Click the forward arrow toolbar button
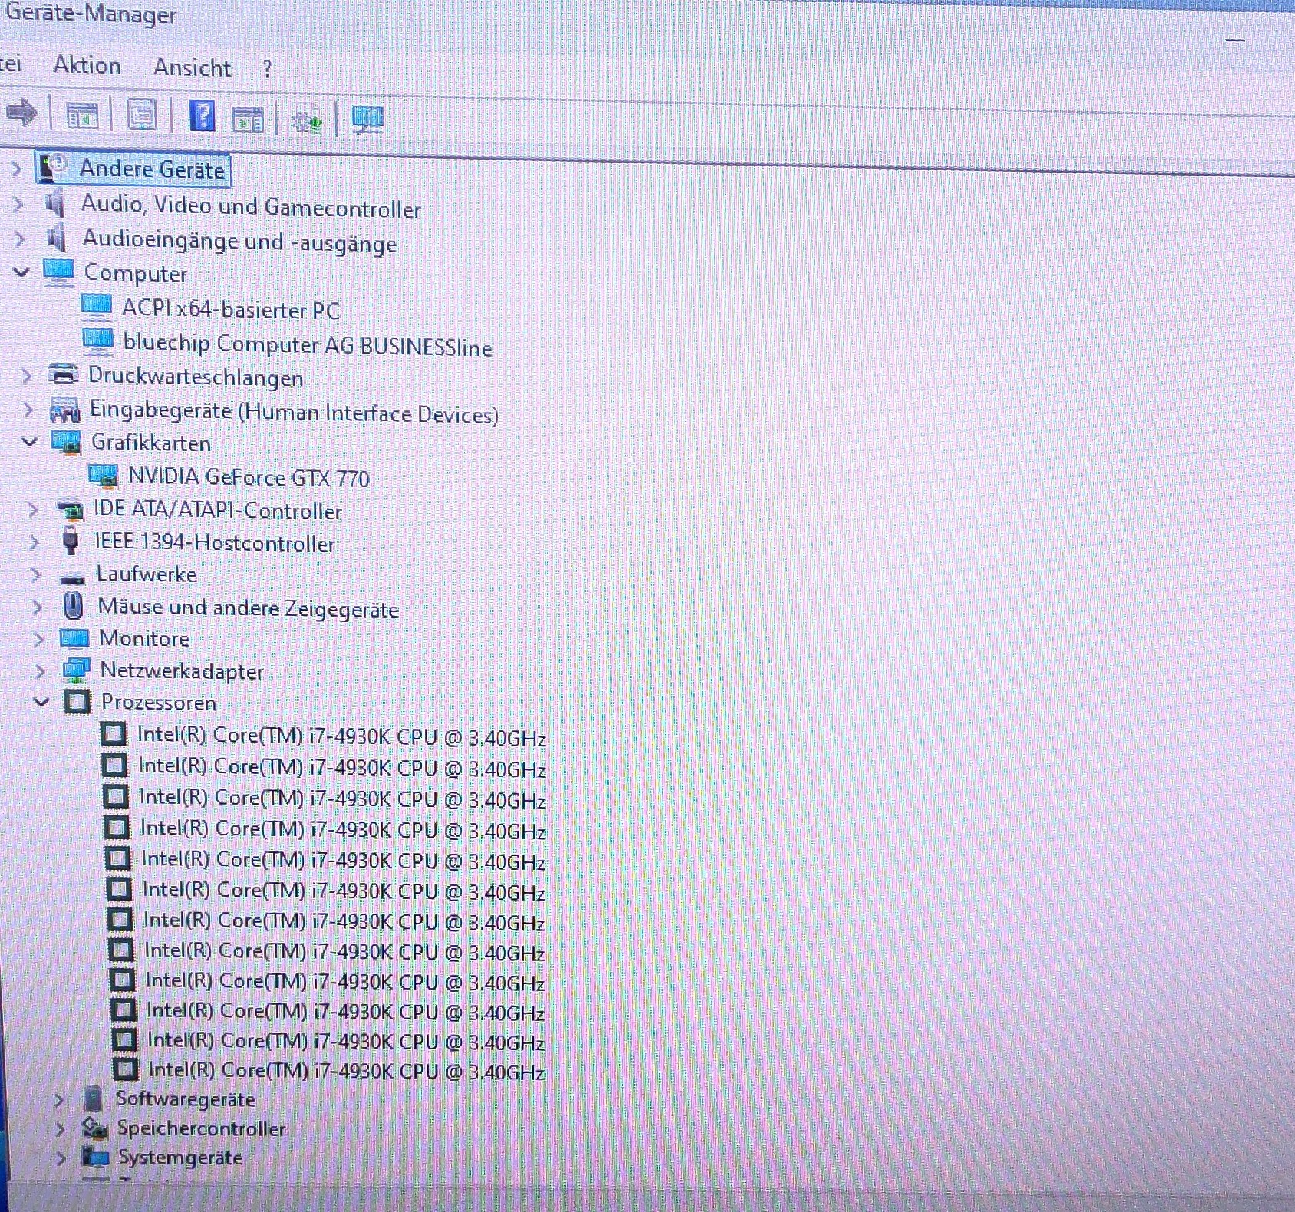 click(21, 113)
